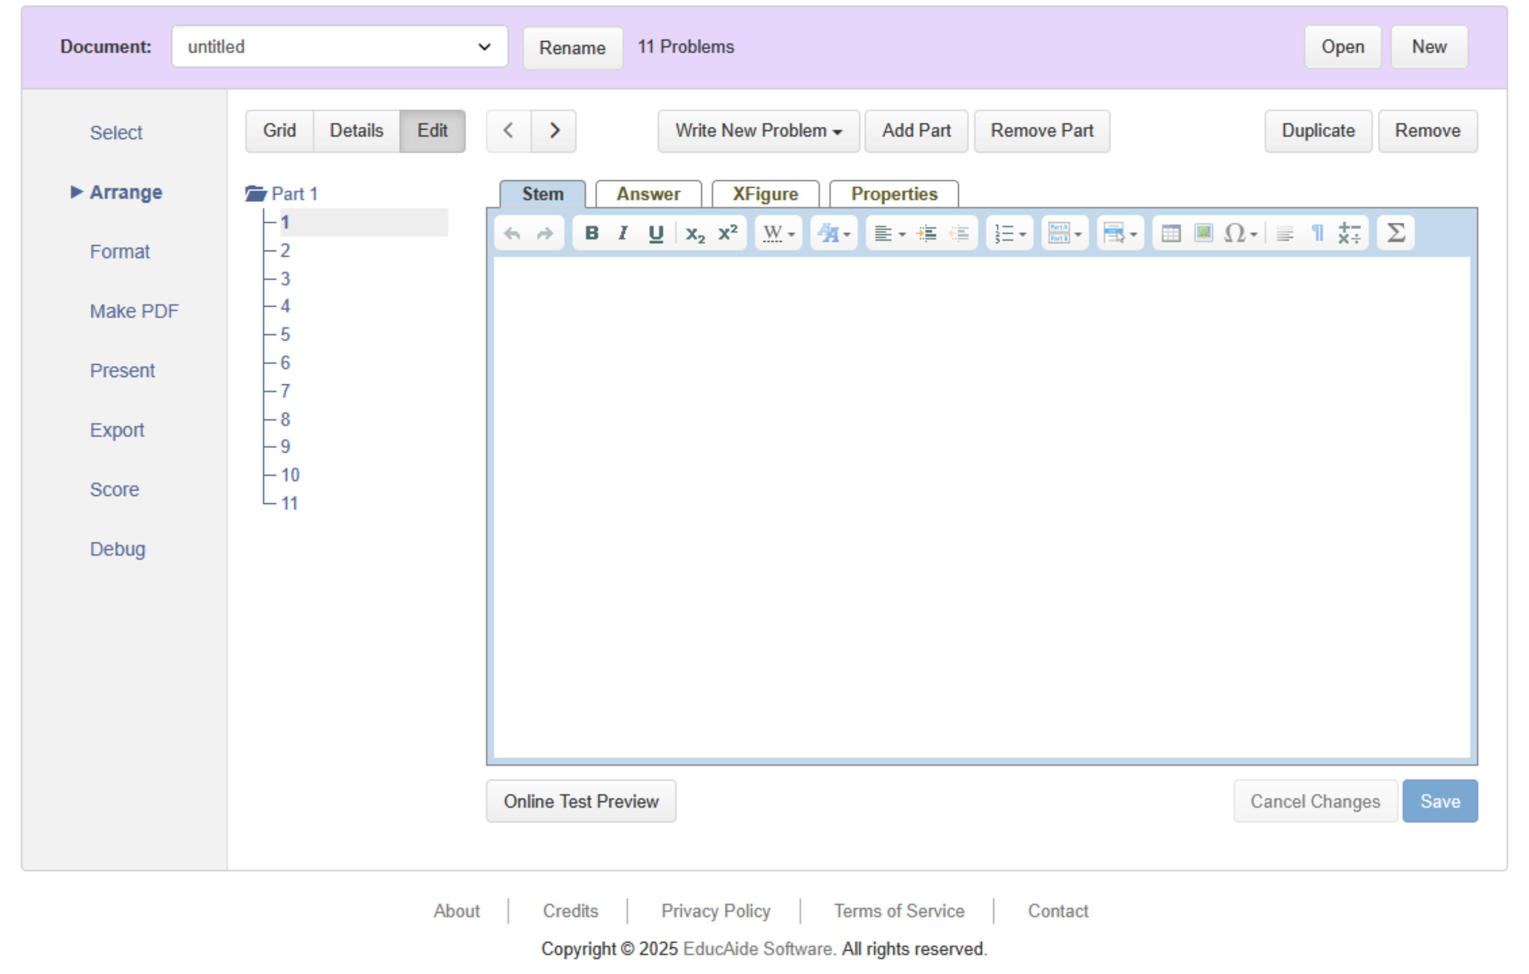The height and width of the screenshot is (974, 1529).
Task: Open the W word-style dropdown
Action: (779, 234)
